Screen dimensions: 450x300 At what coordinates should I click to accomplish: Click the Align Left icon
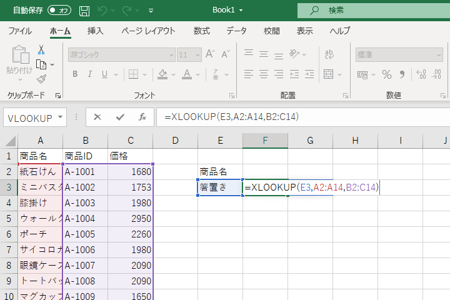(249, 74)
